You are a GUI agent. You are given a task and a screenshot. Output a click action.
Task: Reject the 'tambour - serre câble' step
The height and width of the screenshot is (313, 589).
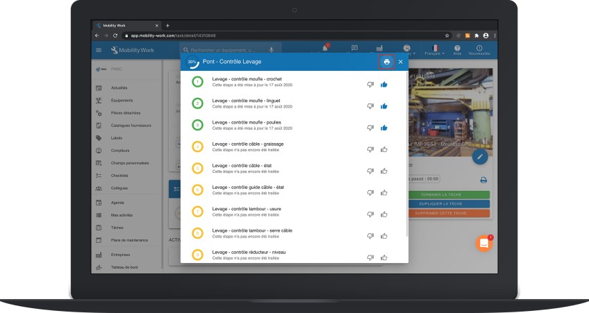coord(370,236)
